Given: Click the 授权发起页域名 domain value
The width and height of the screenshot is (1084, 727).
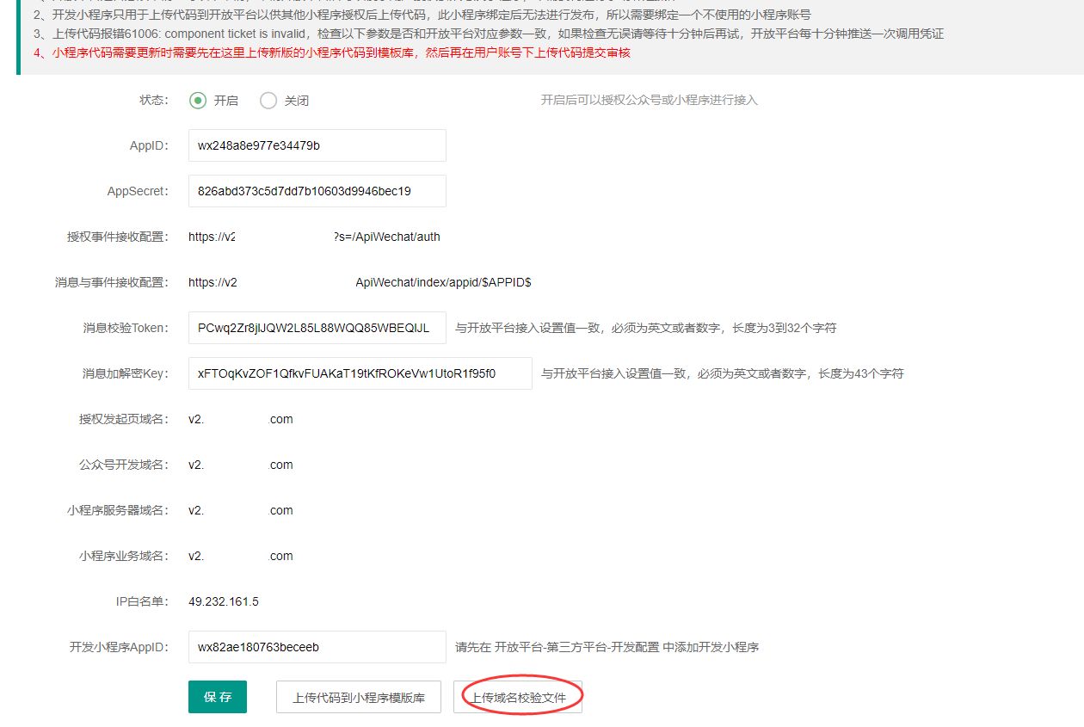Looking at the screenshot, I should (241, 419).
